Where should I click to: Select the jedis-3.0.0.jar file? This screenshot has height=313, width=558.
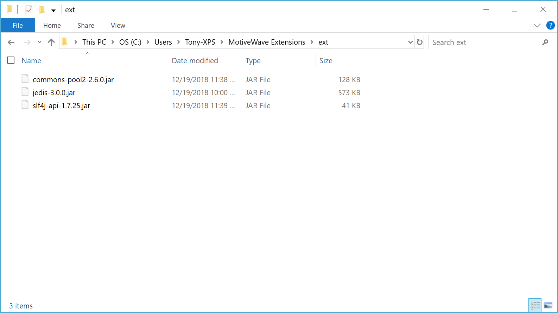point(54,93)
